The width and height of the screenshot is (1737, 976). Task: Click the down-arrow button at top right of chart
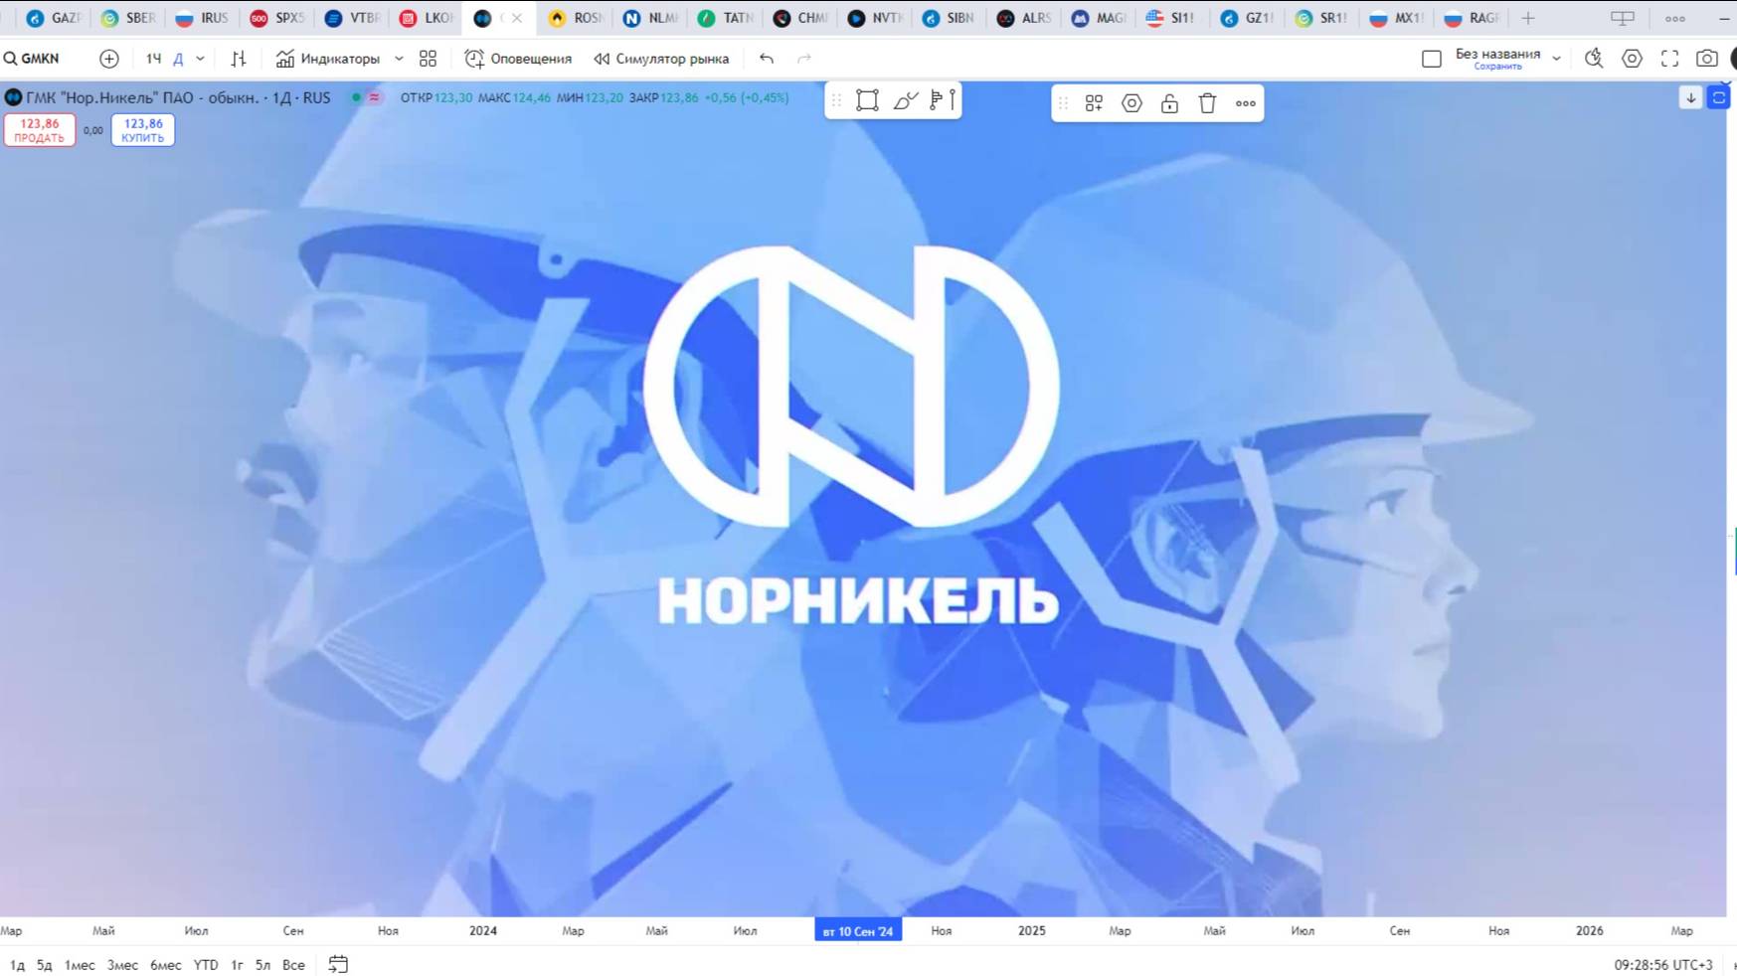click(x=1690, y=97)
